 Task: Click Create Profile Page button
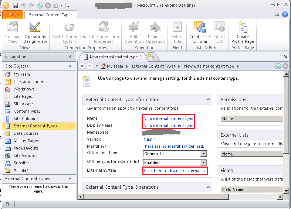point(243,32)
